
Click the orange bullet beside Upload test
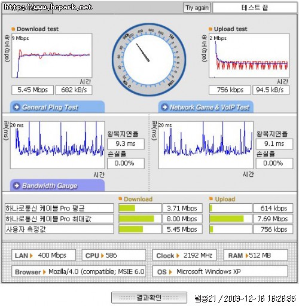(x=210, y=29)
